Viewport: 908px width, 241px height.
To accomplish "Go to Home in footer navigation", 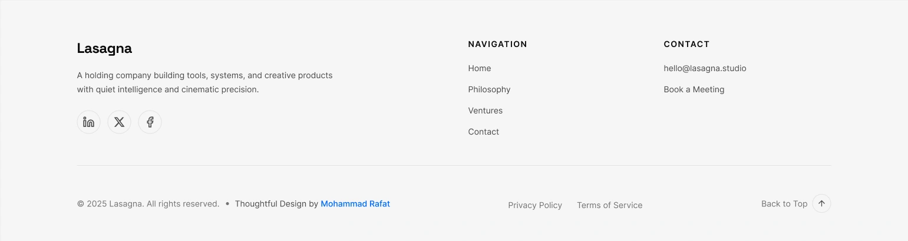I will [x=479, y=68].
